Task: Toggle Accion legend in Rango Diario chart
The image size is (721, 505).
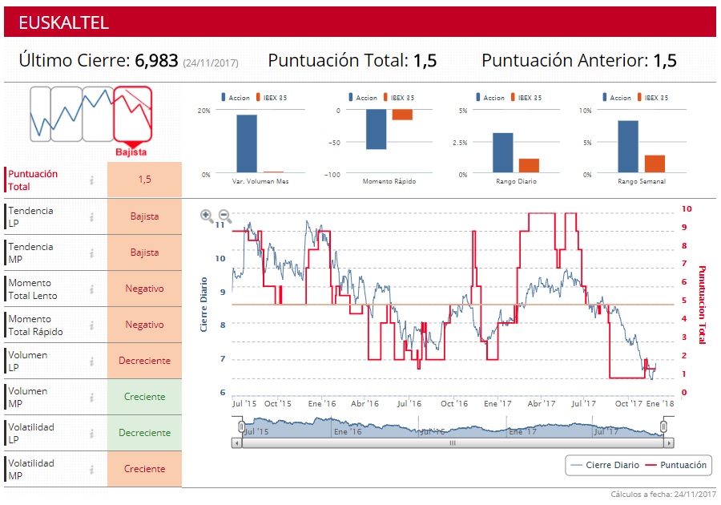Action: [x=490, y=98]
